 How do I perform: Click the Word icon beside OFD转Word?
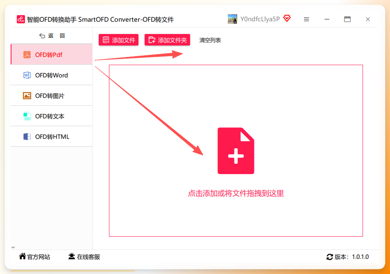click(x=27, y=75)
